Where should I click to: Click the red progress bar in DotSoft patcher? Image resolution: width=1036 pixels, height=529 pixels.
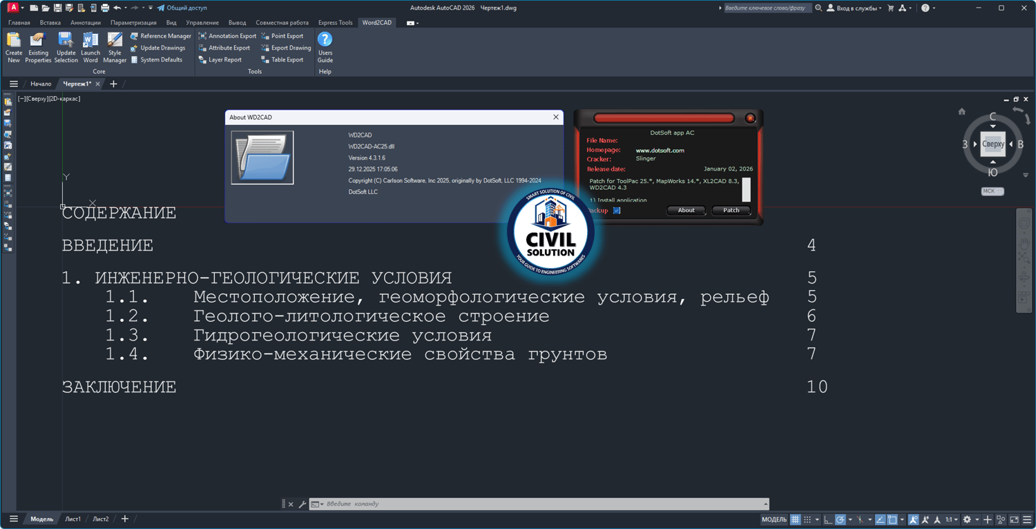tap(664, 118)
